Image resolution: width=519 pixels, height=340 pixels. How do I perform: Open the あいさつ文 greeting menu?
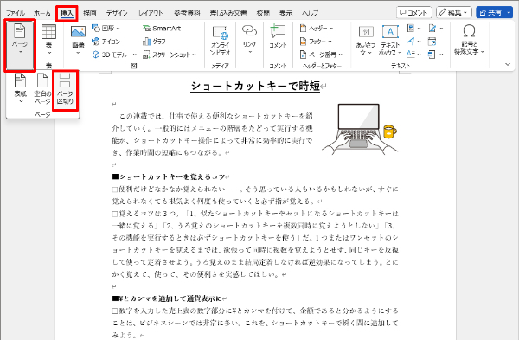(x=366, y=41)
